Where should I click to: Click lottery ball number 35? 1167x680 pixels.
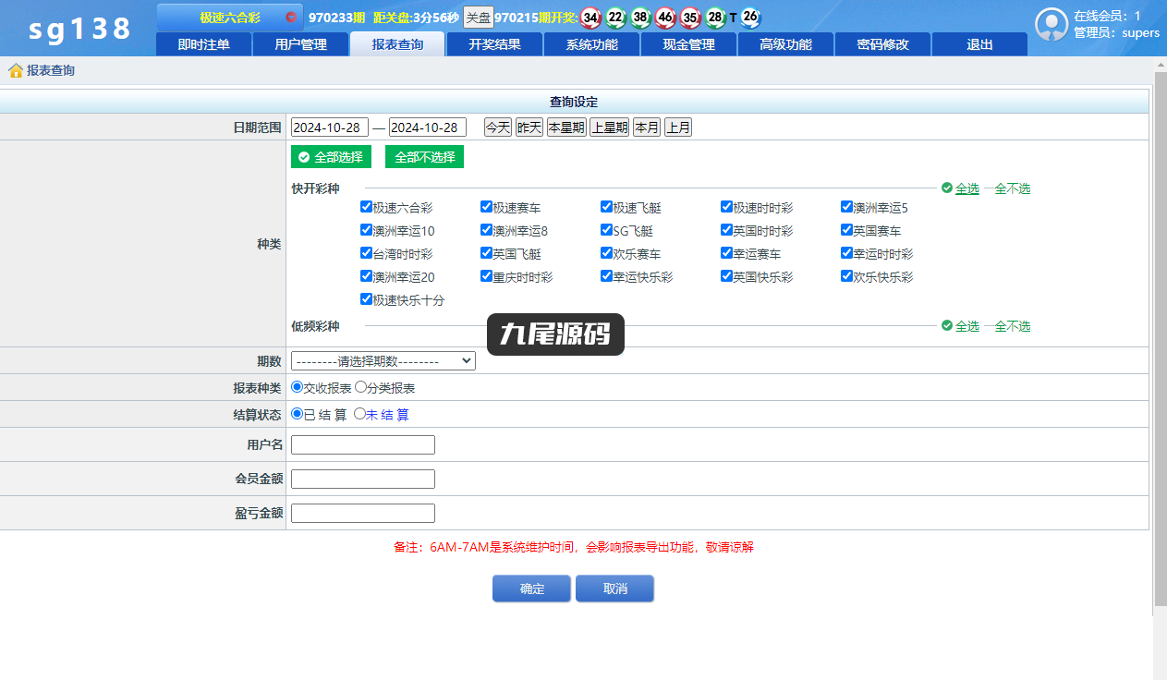[x=689, y=18]
